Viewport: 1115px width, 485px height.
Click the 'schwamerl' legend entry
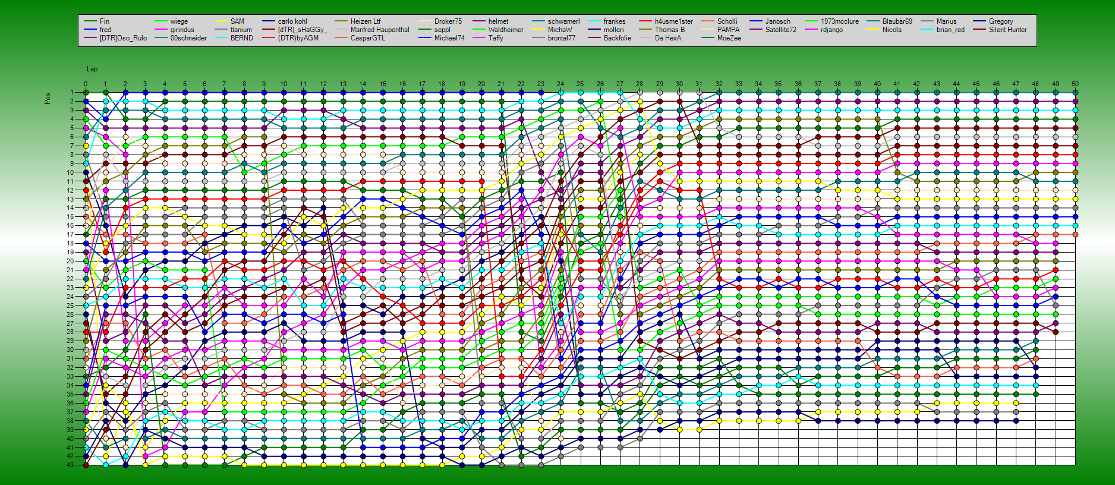(556, 21)
